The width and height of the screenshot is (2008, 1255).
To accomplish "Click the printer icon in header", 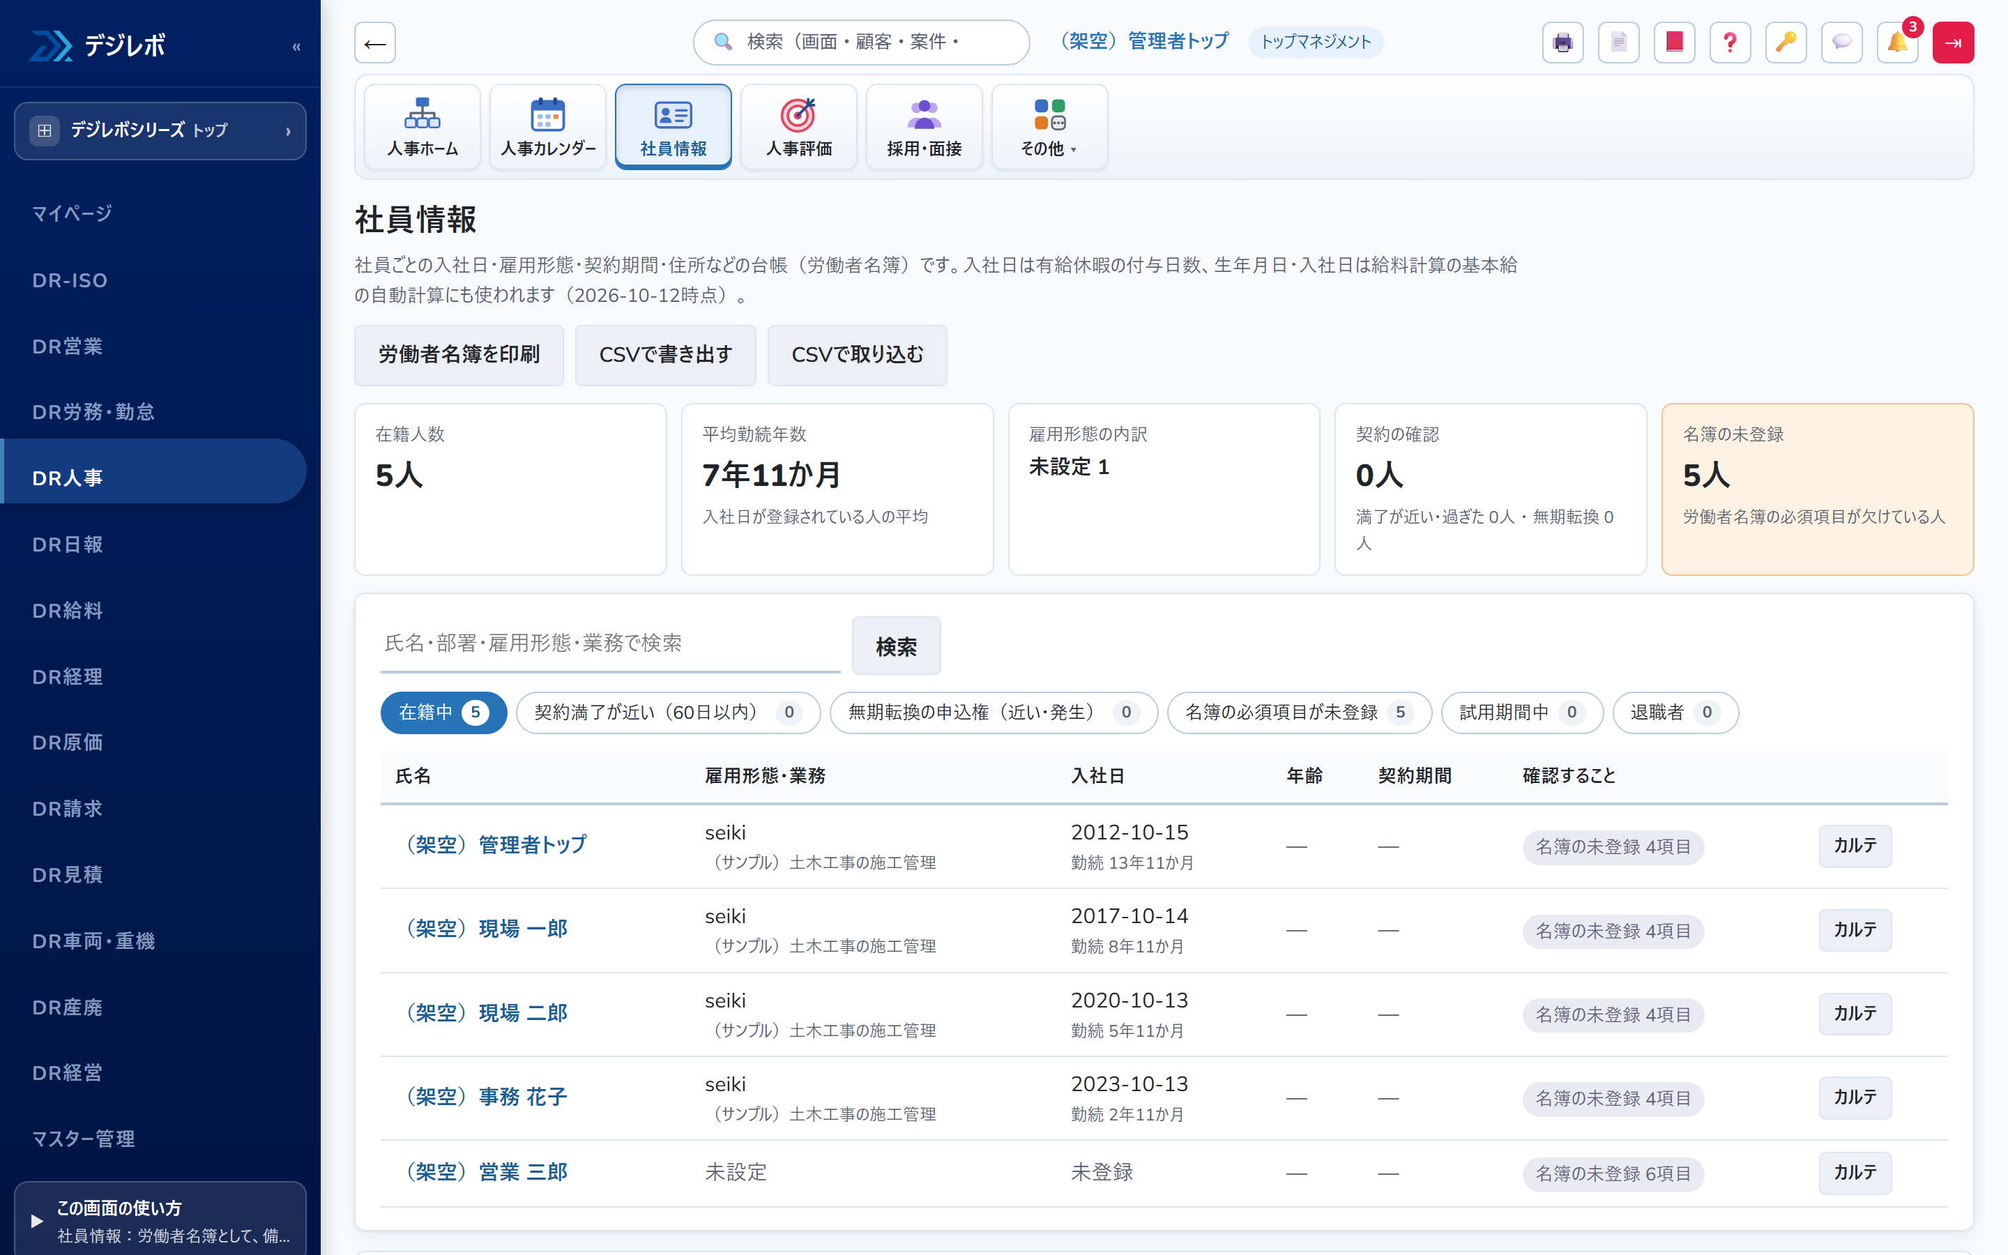I will coord(1562,43).
